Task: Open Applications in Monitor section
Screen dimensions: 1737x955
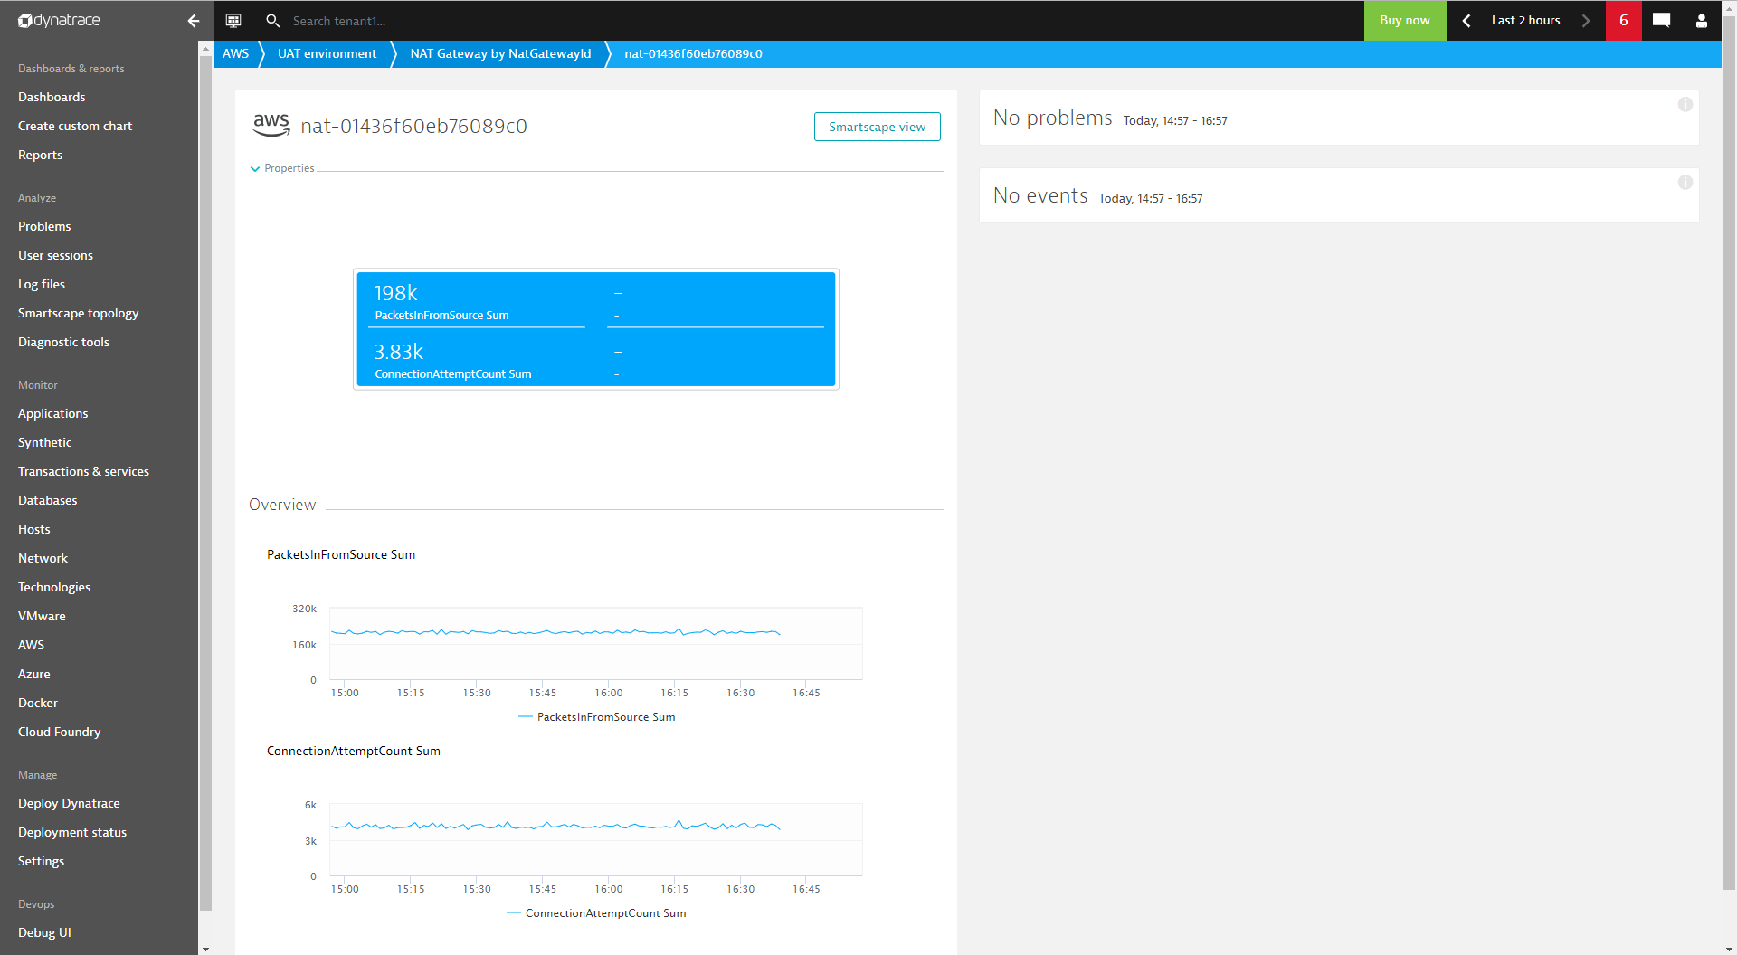Action: coord(52,413)
